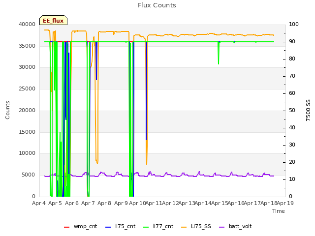Image resolution: width=315 pixels, height=236 pixels.
Task: Click the red wmp_cnt legend swatch
Action: pos(66,227)
